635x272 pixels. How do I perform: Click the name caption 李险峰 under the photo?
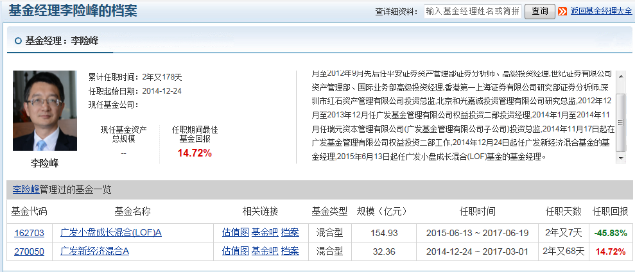tap(44, 164)
